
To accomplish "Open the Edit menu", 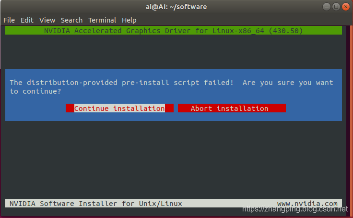I will [x=27, y=20].
